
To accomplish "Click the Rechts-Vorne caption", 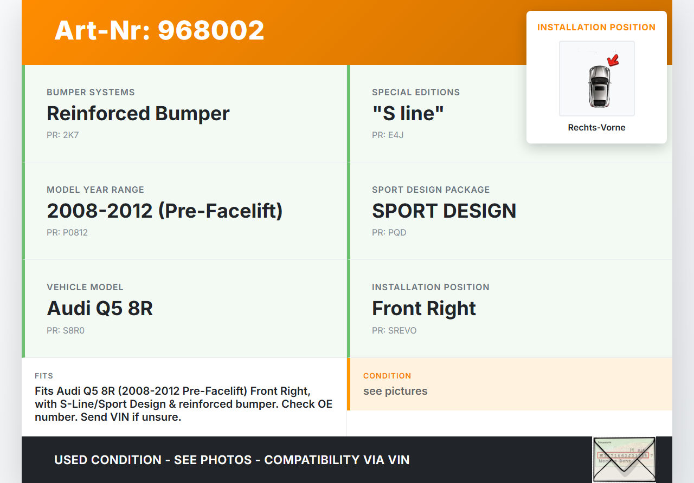I will tap(596, 128).
